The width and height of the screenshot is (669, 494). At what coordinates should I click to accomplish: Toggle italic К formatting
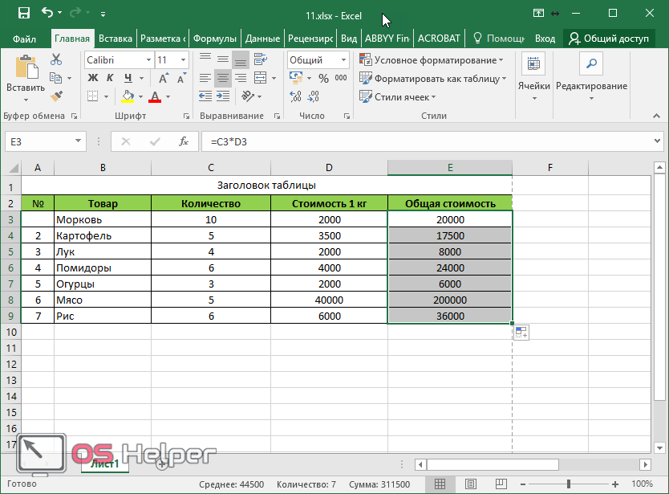click(108, 78)
